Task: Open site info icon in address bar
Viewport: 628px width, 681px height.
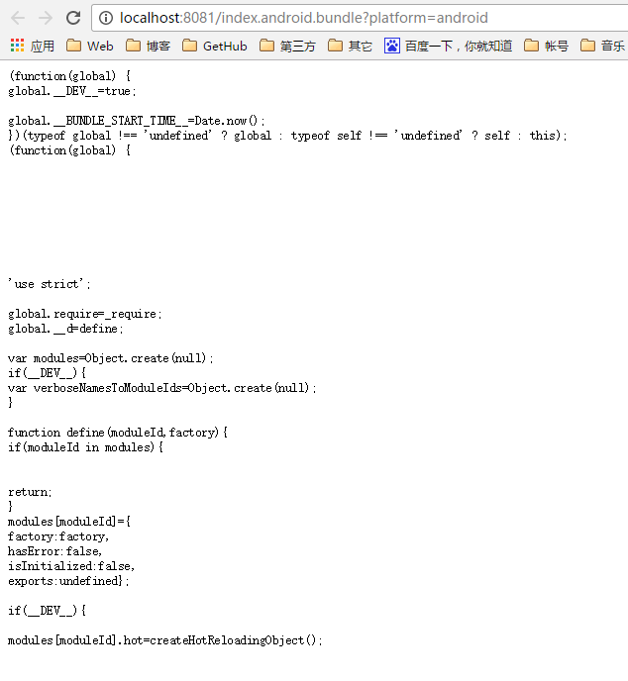Action: (106, 18)
